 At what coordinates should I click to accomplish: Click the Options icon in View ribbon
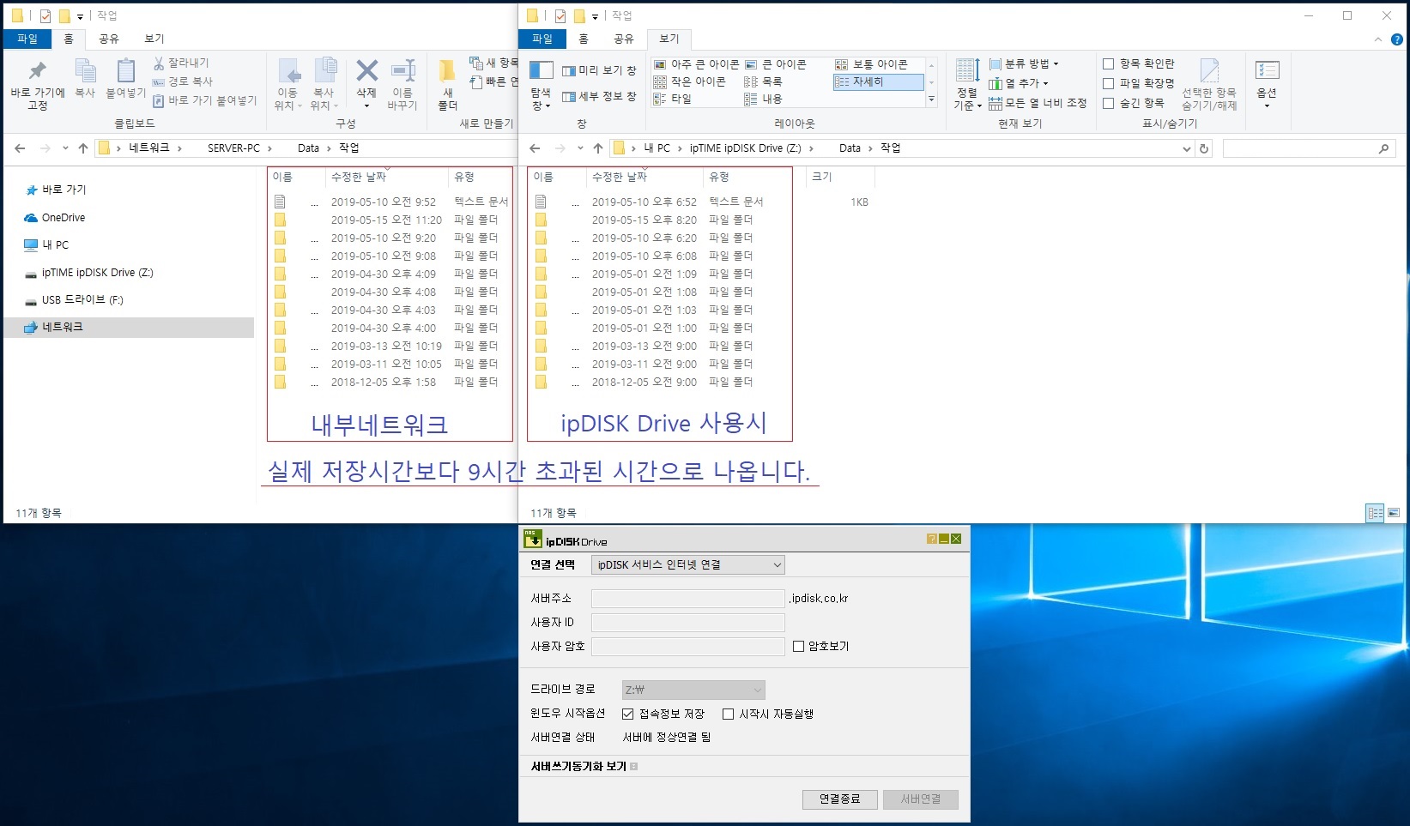coord(1267,70)
